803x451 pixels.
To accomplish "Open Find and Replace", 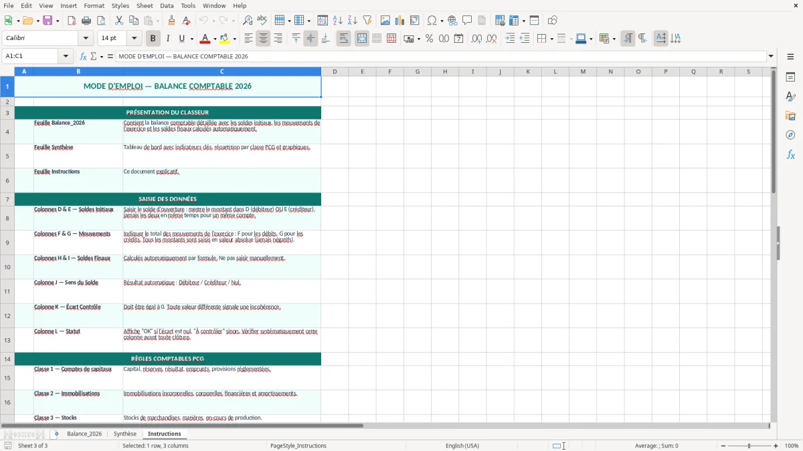I will pyautogui.click(x=248, y=21).
